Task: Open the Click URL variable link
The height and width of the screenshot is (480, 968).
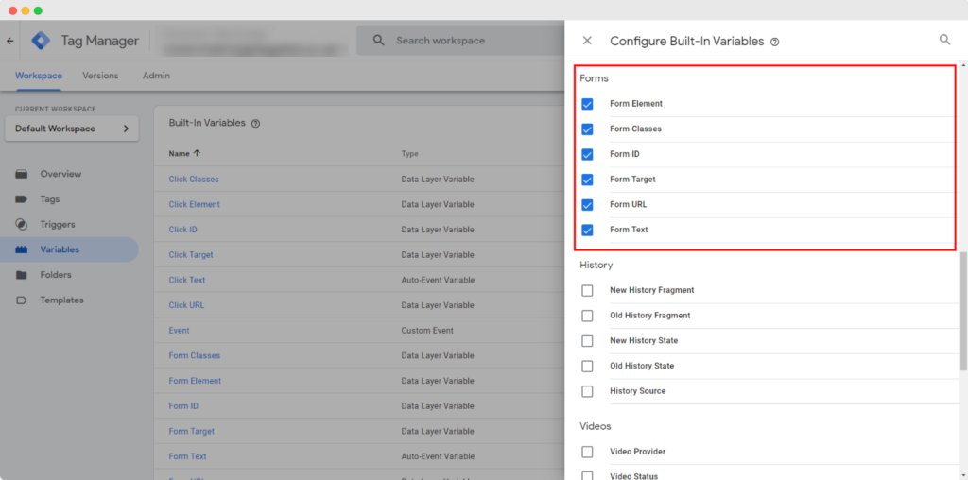Action: (186, 305)
